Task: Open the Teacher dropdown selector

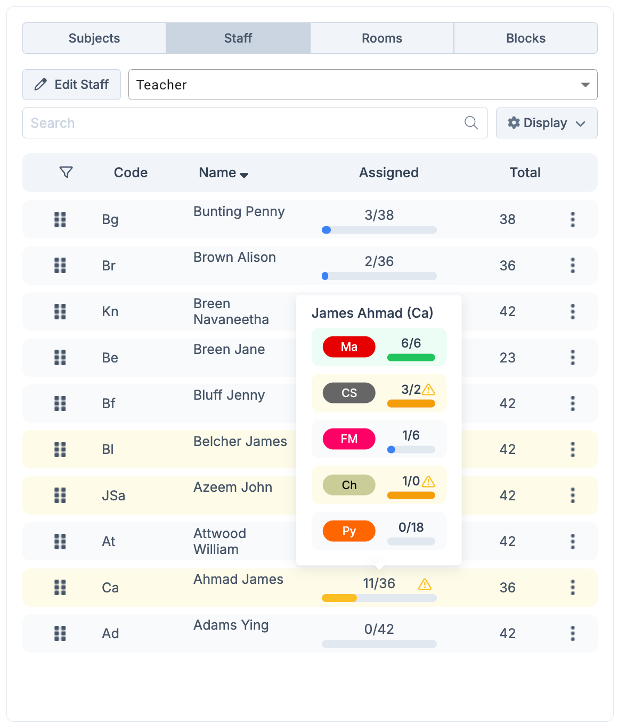Action: pos(362,85)
